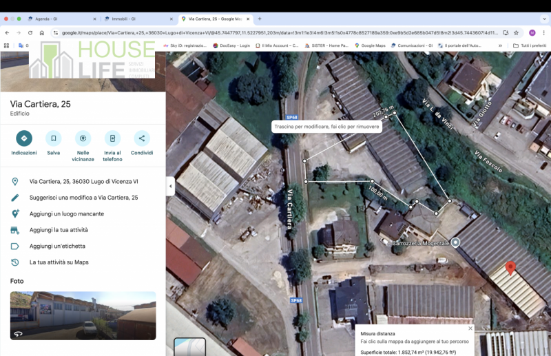Open Tutti i preferiti bookmarks folder
Viewport: 551px width, 356px height.
(x=529, y=45)
